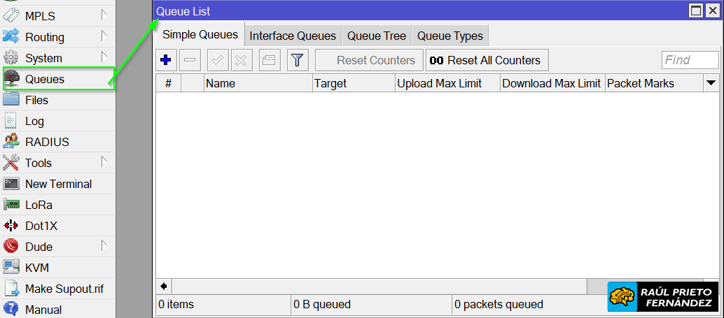Click the Enable checkmark toolbar icon
Viewport: 724px width, 318px height.
(x=218, y=60)
